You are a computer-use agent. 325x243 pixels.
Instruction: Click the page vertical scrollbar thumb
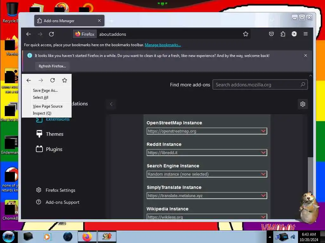(x=310, y=178)
